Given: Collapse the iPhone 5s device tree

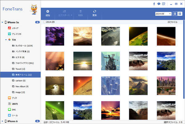Looking at the screenshot, I should coord(2,22).
